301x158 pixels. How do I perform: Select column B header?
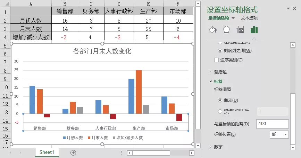pyautogui.click(x=65, y=4)
